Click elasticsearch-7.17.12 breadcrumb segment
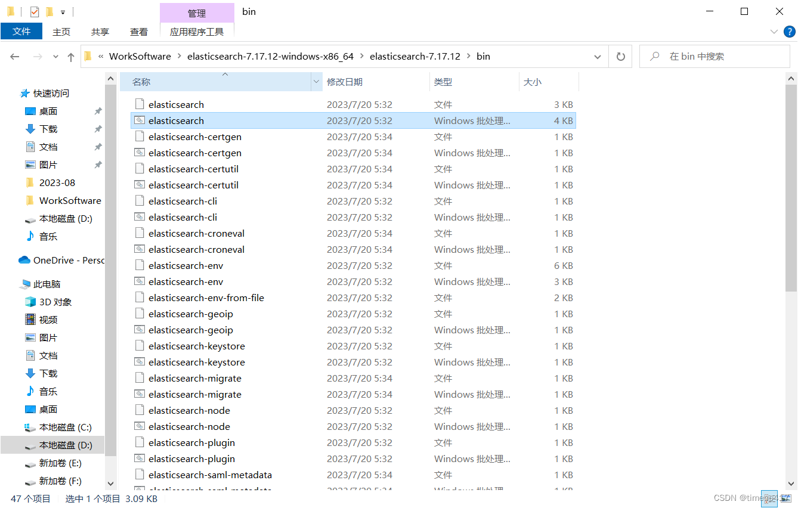 (x=415, y=57)
